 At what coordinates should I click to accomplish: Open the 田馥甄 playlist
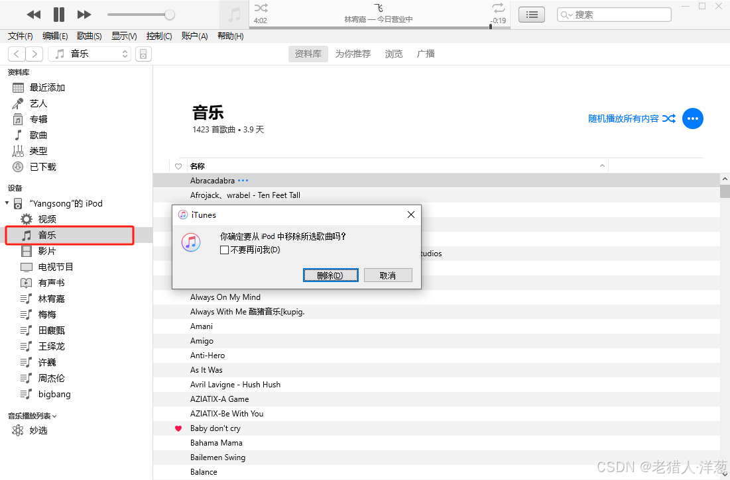[51, 330]
